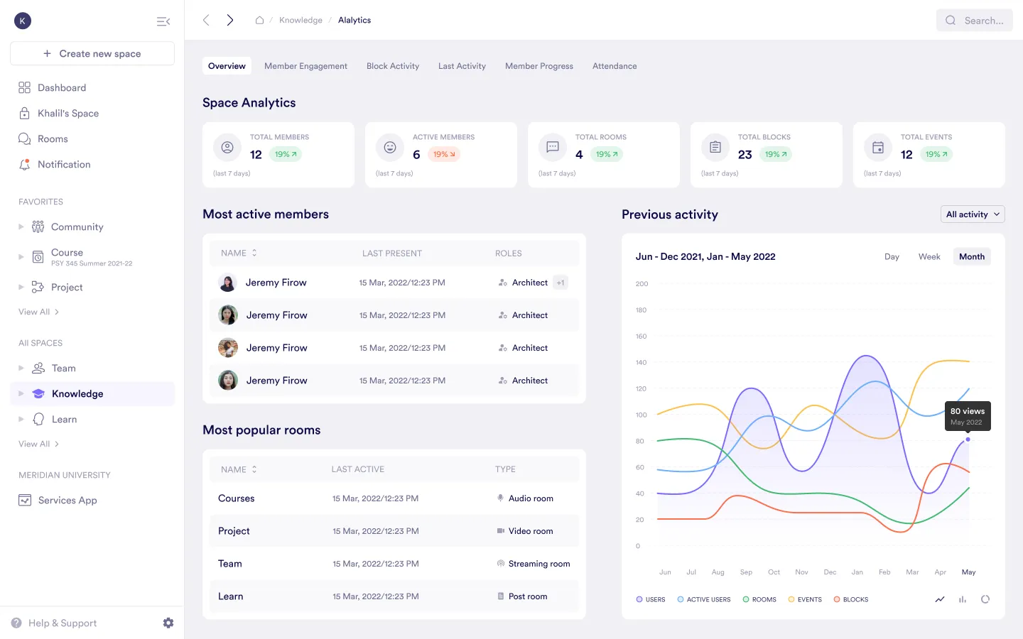Image resolution: width=1023 pixels, height=639 pixels.
Task: Switch chart to line graph view
Action: [940, 599]
